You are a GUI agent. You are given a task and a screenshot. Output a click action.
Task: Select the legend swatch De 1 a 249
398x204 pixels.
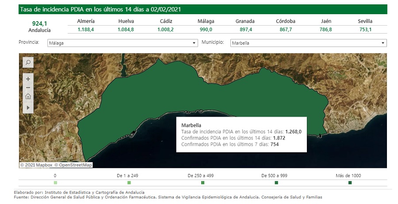pyautogui.click(x=129, y=183)
